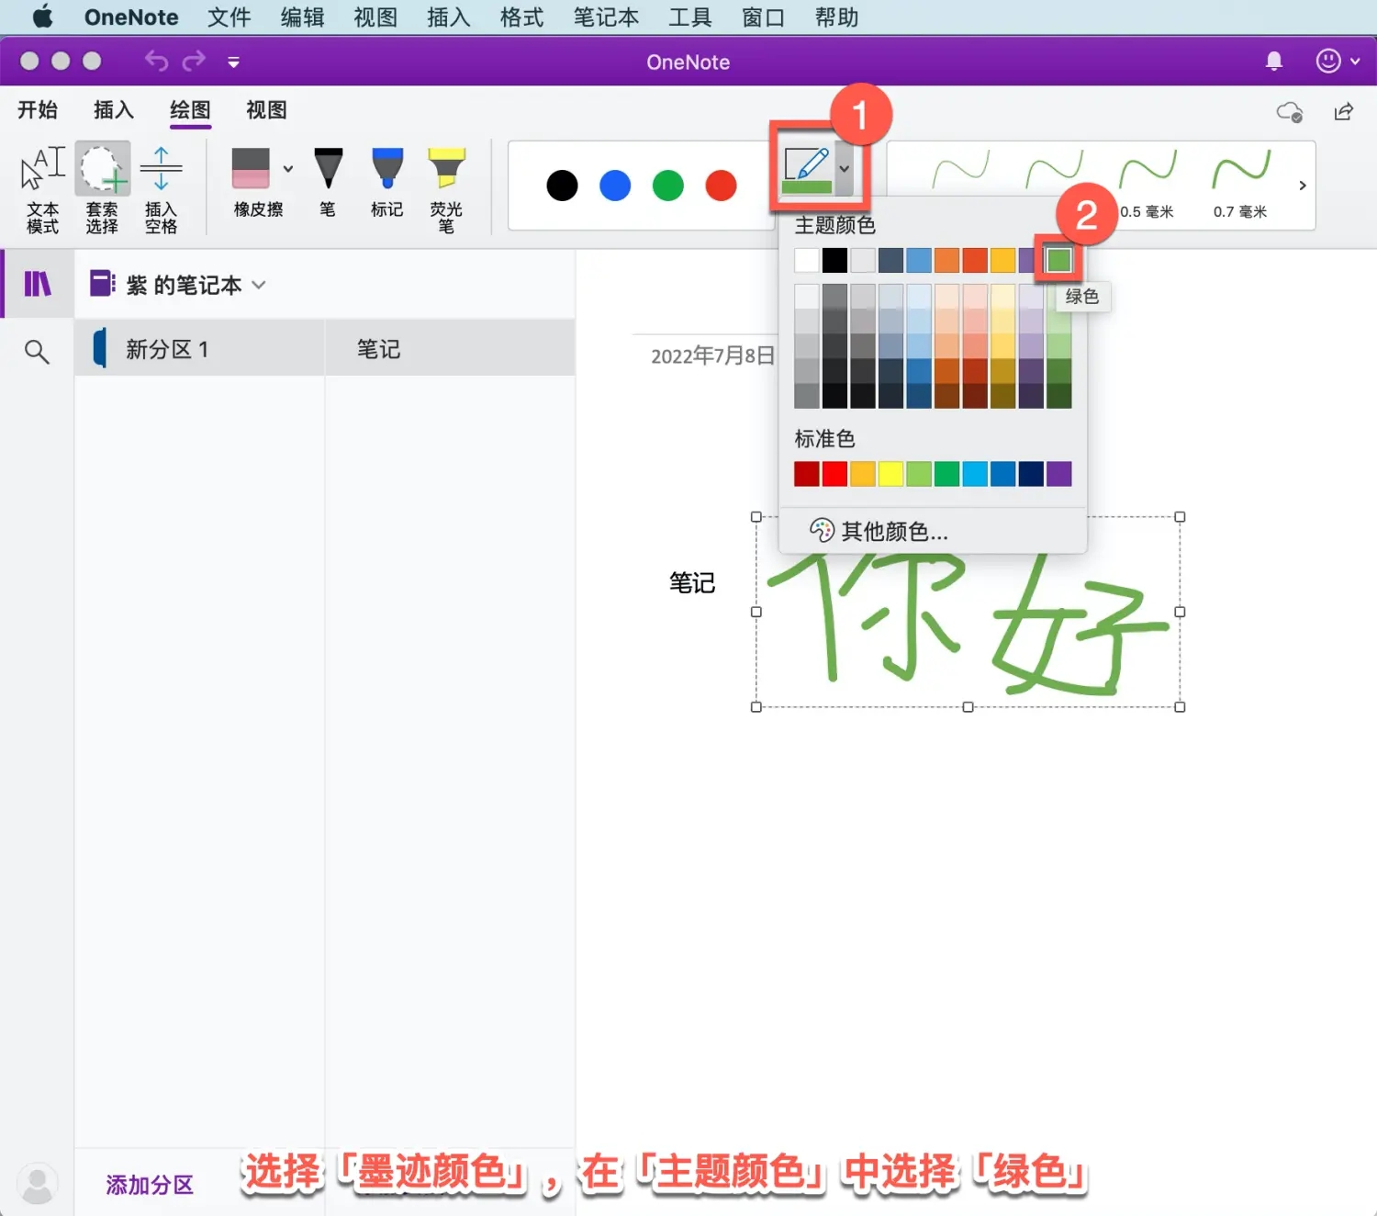Select the green swatch under 标准色
Screen dimensions: 1377x1216
(946, 473)
